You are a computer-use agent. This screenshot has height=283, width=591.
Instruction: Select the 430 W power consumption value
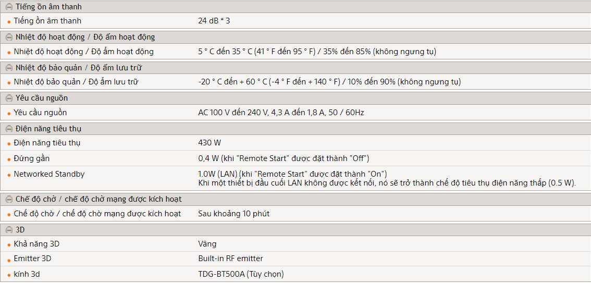[x=210, y=143]
